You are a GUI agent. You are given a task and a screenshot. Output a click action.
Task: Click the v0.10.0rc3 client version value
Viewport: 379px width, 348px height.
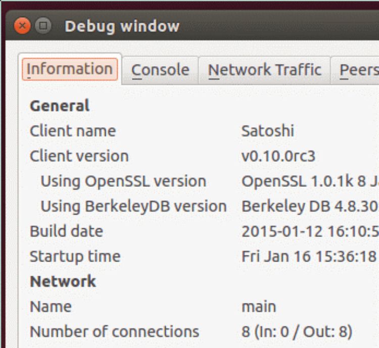tap(278, 156)
